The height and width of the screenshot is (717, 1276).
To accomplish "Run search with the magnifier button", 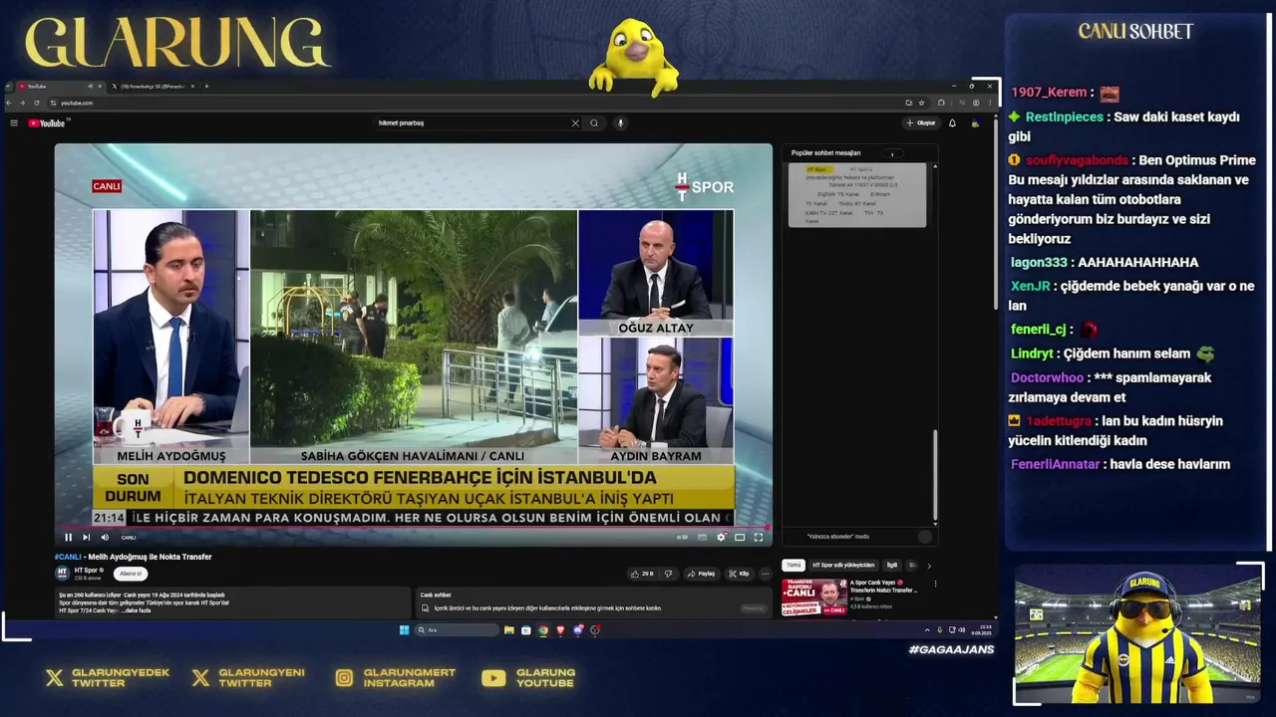I will tap(594, 123).
